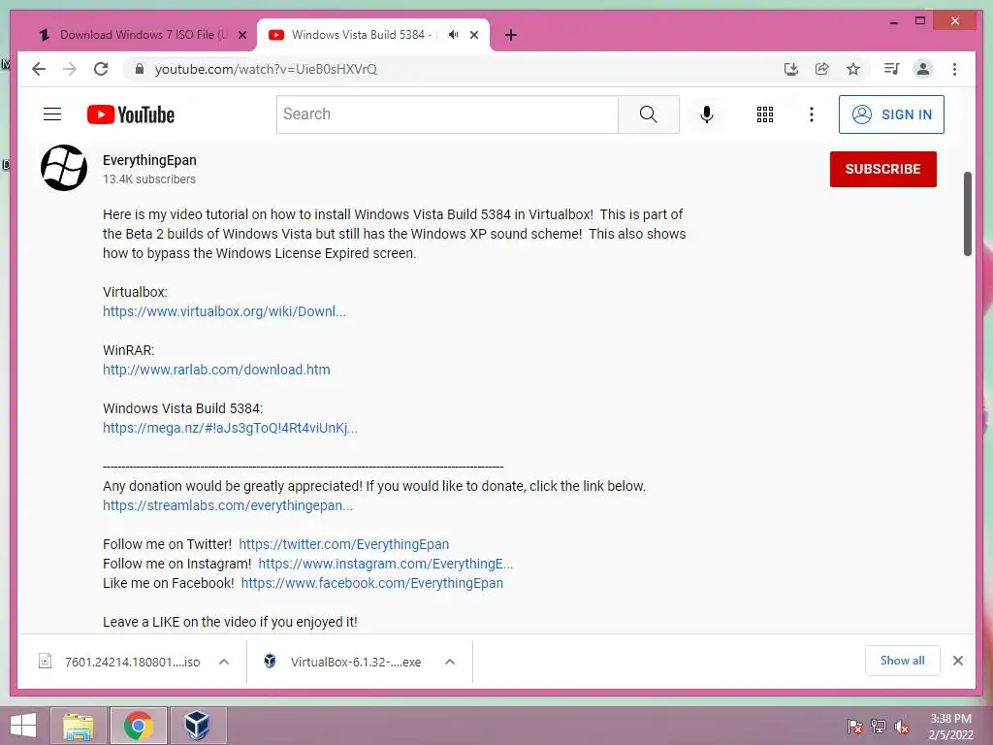The height and width of the screenshot is (745, 993).
Task: Click the SIGN IN button
Action: [x=891, y=114]
